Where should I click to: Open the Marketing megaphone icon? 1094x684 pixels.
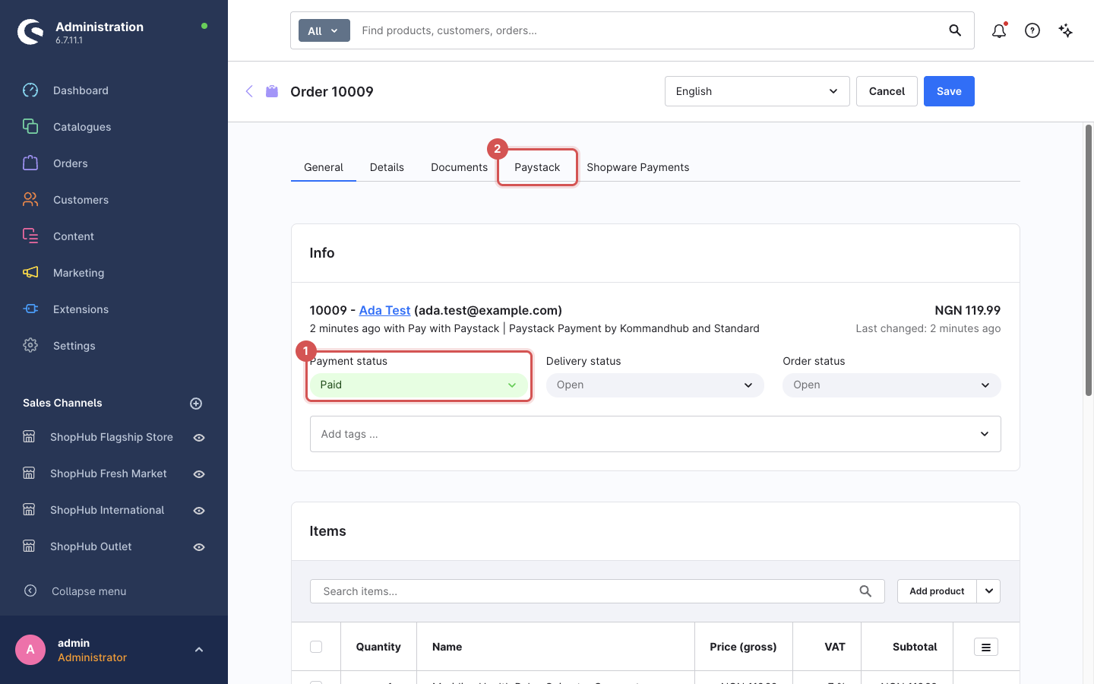pos(30,273)
